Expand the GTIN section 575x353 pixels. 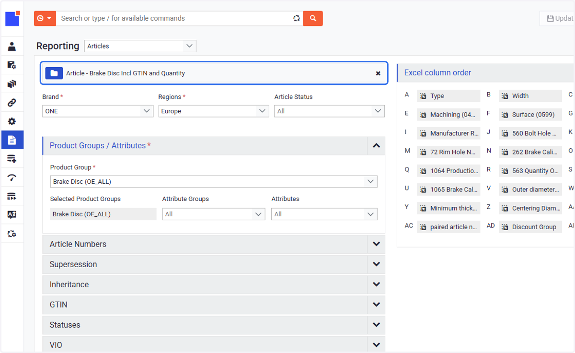(x=214, y=305)
